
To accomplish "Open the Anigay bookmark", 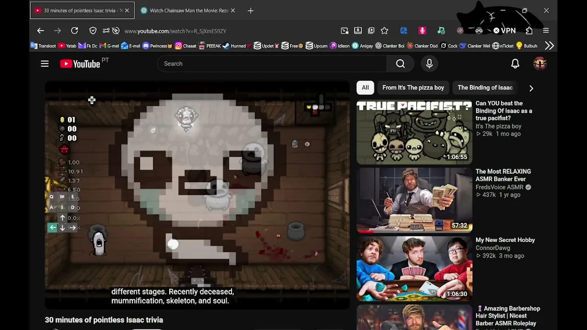I will tap(362, 46).
